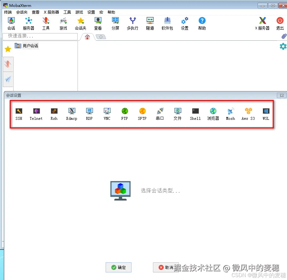
Task: Open the 宏 macros menu
Action: coord(101,12)
